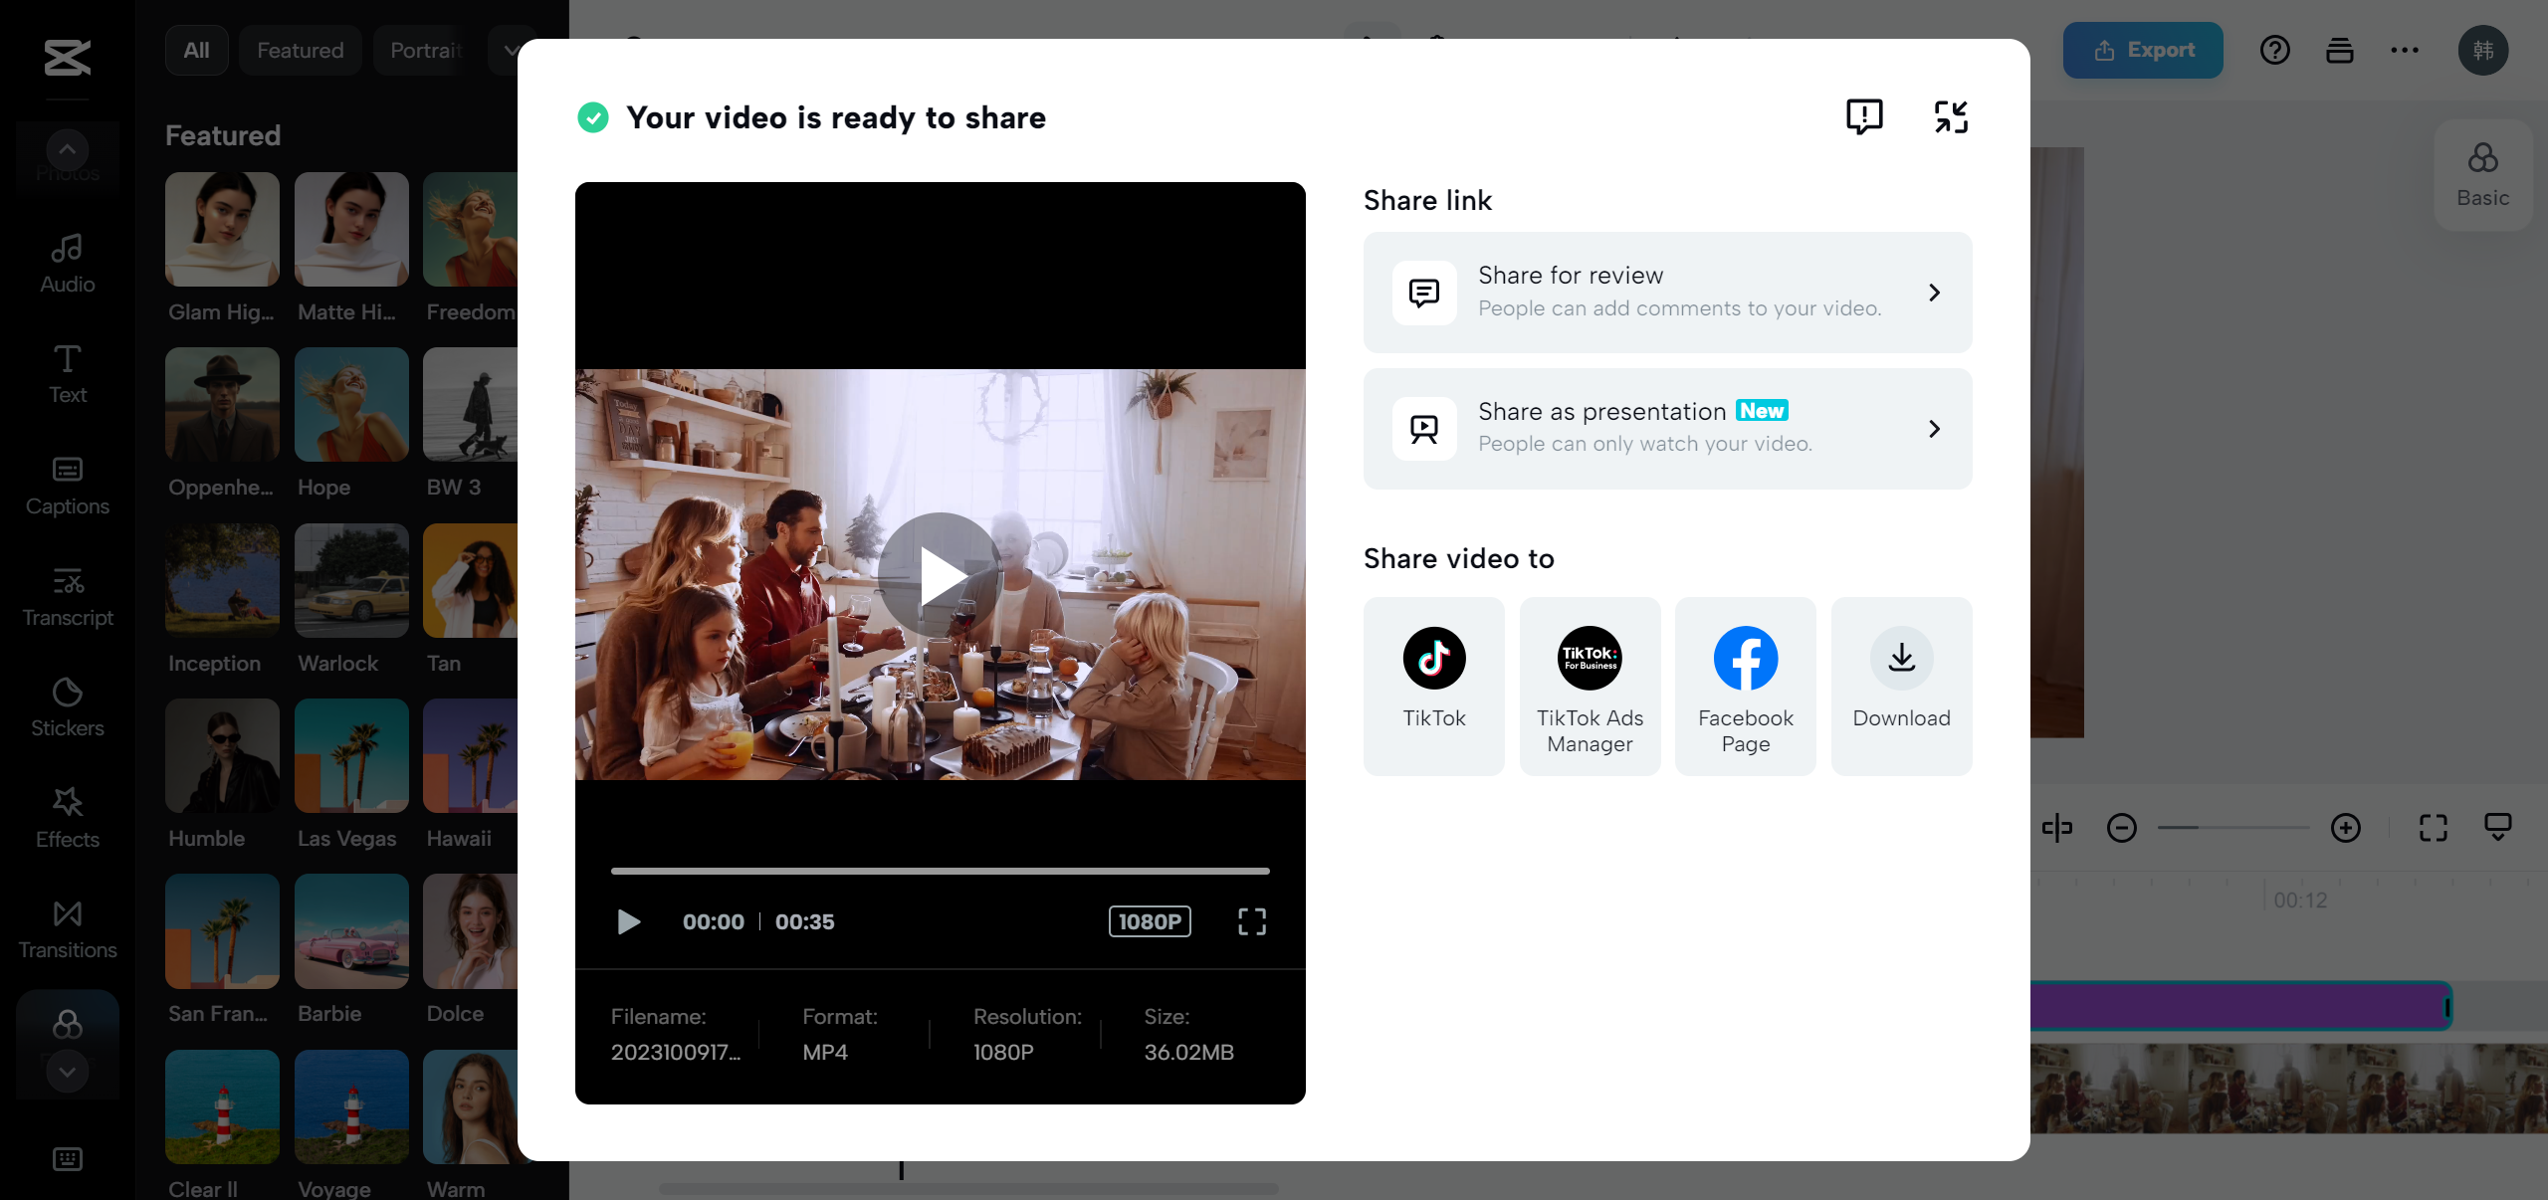The height and width of the screenshot is (1200, 2548).
Task: Select the Barbie template thumbnail
Action: click(350, 931)
